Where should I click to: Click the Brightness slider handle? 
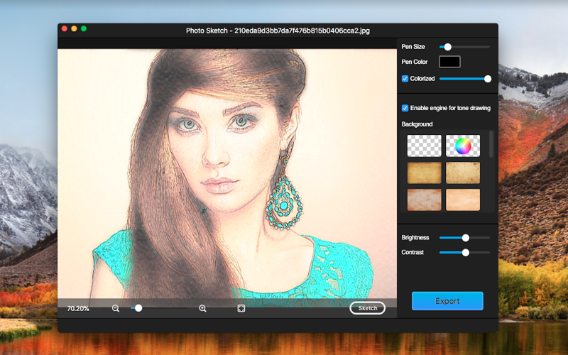click(466, 238)
